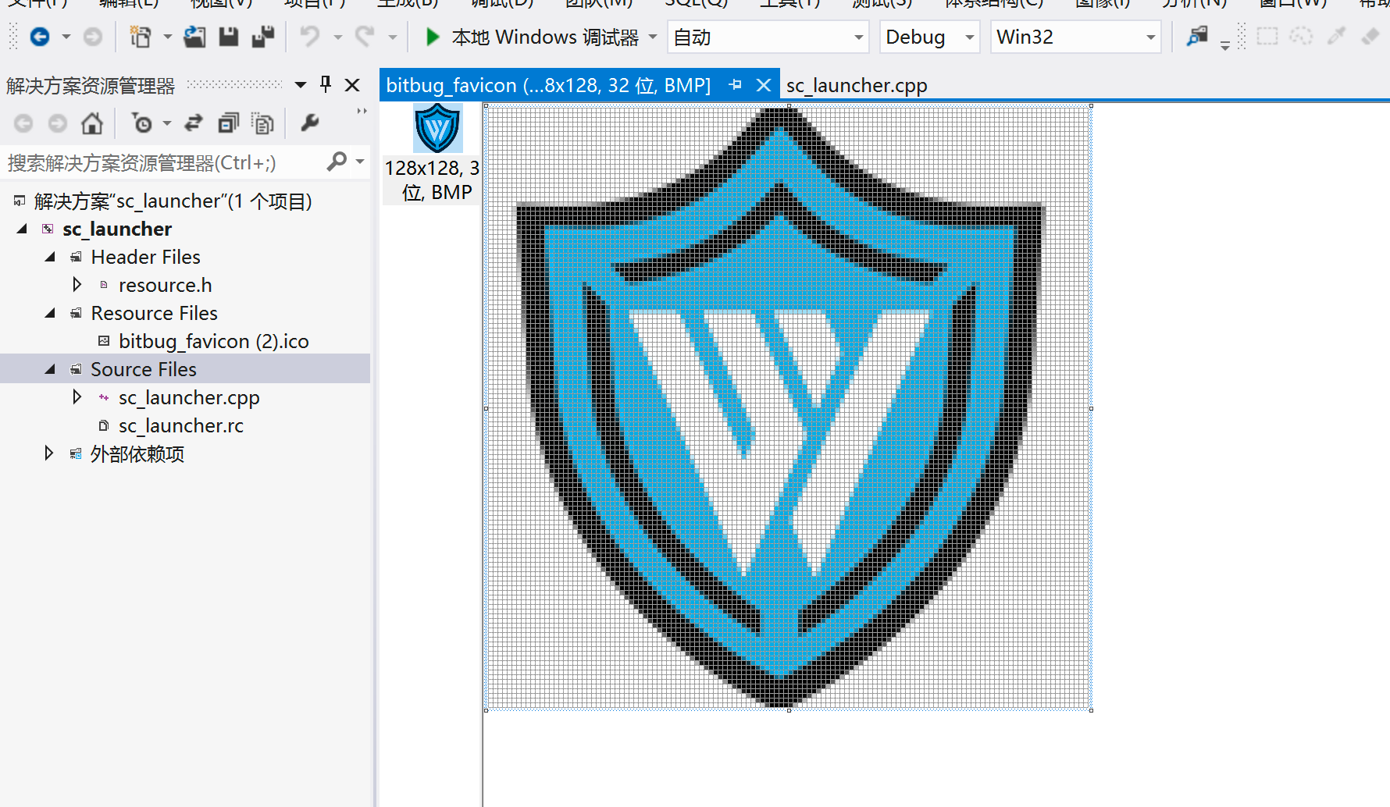Open the Win32 platform dropdown
The height and width of the screenshot is (807, 1390).
1150,37
